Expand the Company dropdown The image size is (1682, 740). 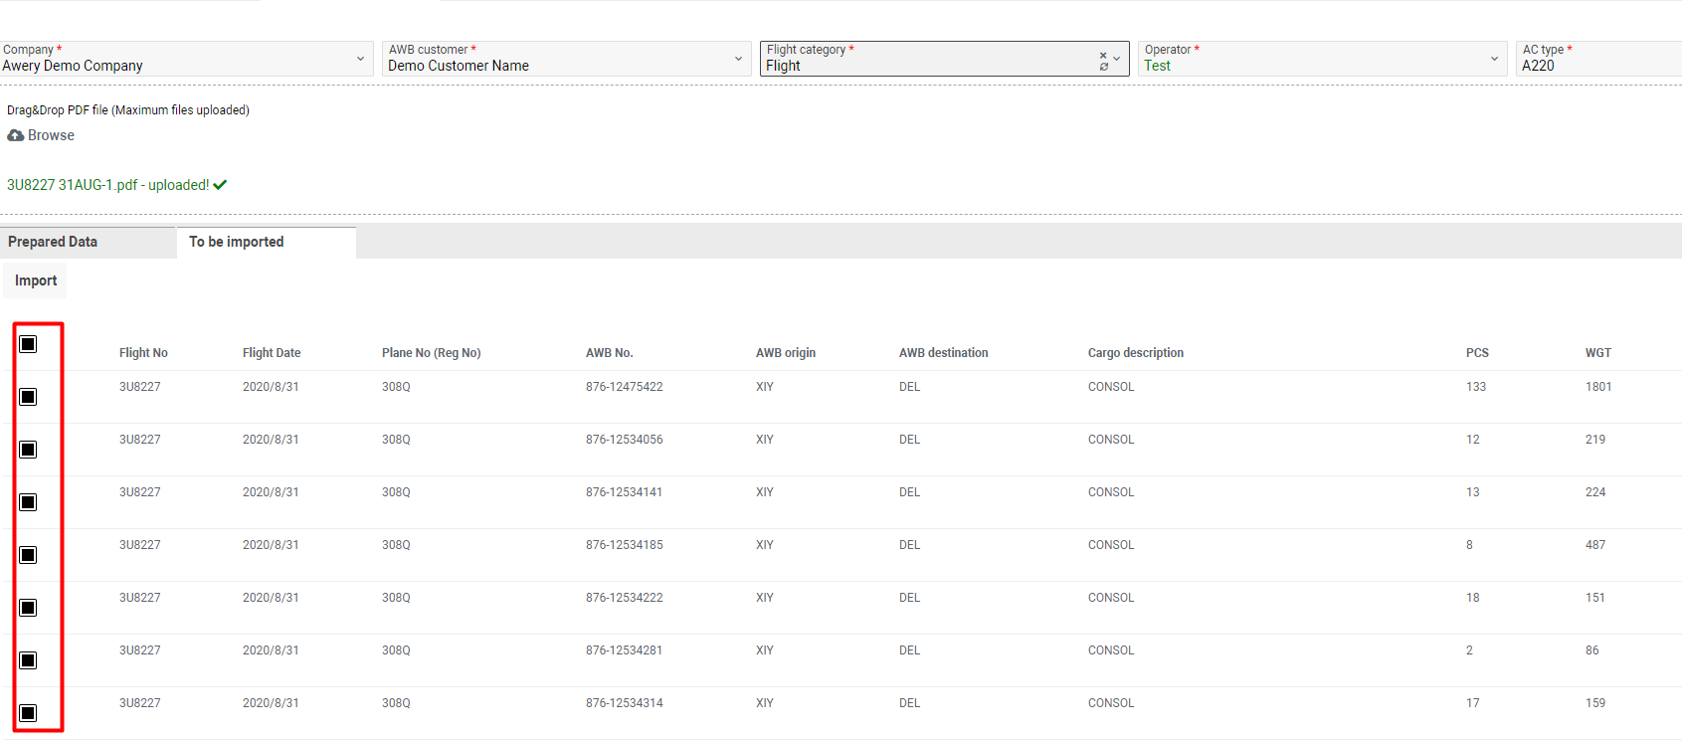pyautogui.click(x=360, y=59)
